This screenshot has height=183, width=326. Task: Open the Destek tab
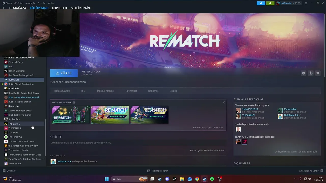click(x=173, y=91)
